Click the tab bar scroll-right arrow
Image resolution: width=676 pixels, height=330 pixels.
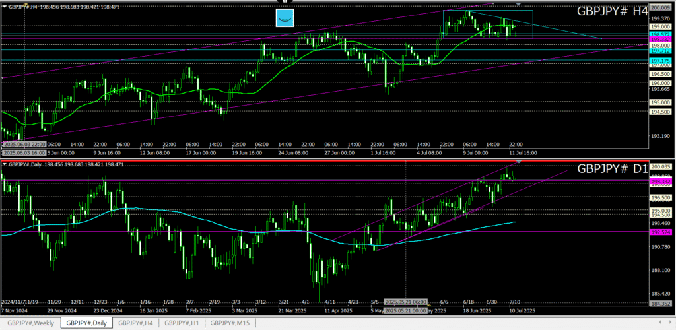point(669,322)
